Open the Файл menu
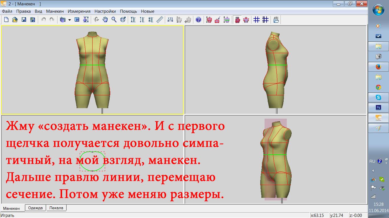The height and width of the screenshot is (218, 389). [7, 11]
